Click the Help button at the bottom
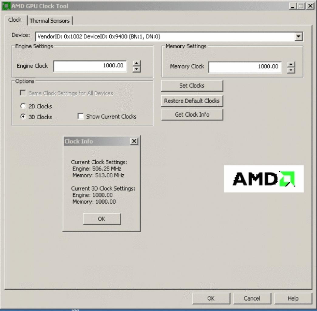The width and height of the screenshot is (317, 311). (293, 298)
